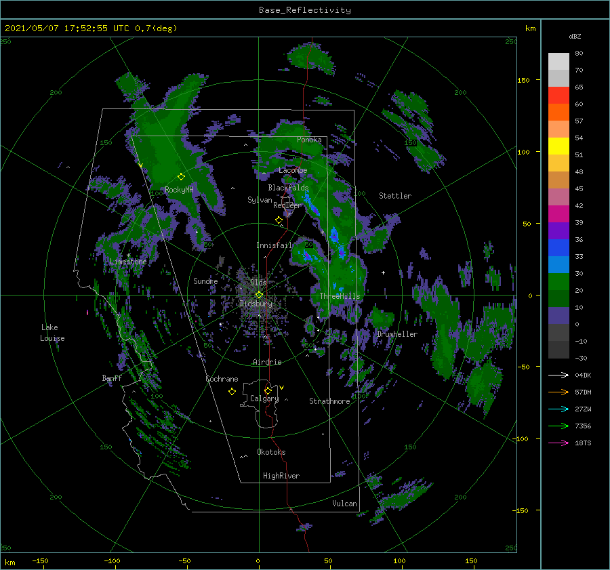This screenshot has height=570, width=610.
Task: Click the yellow diamond marker above Calgary
Action: [268, 390]
